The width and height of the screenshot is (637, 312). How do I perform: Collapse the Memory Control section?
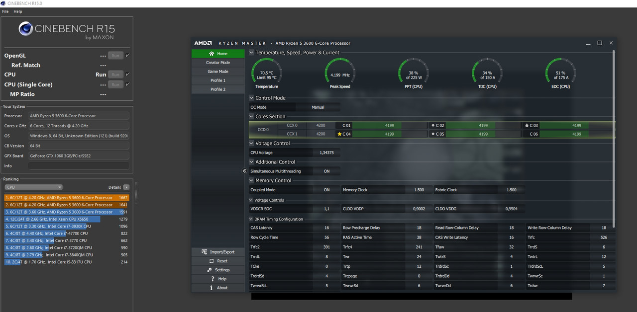[251, 181]
